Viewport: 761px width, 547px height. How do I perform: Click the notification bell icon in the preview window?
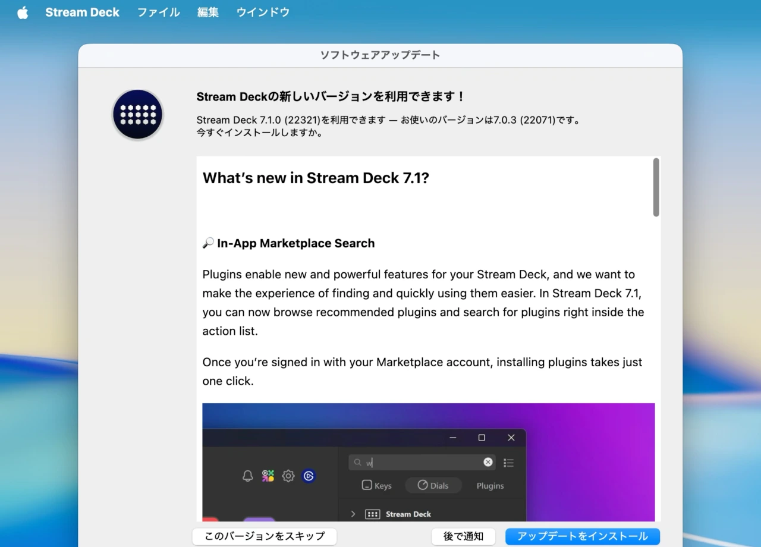(247, 476)
